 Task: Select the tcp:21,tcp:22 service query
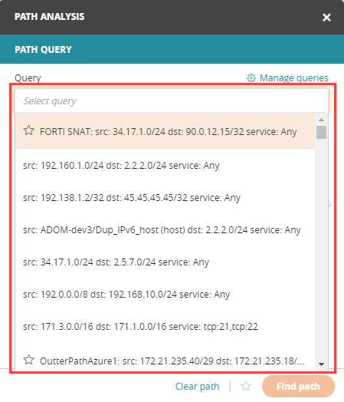165,327
